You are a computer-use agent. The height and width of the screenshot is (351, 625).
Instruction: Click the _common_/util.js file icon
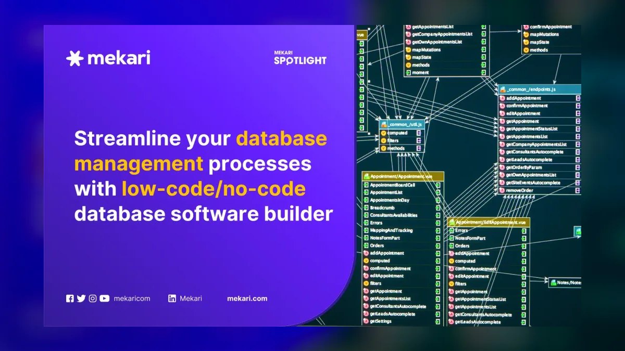[383, 125]
